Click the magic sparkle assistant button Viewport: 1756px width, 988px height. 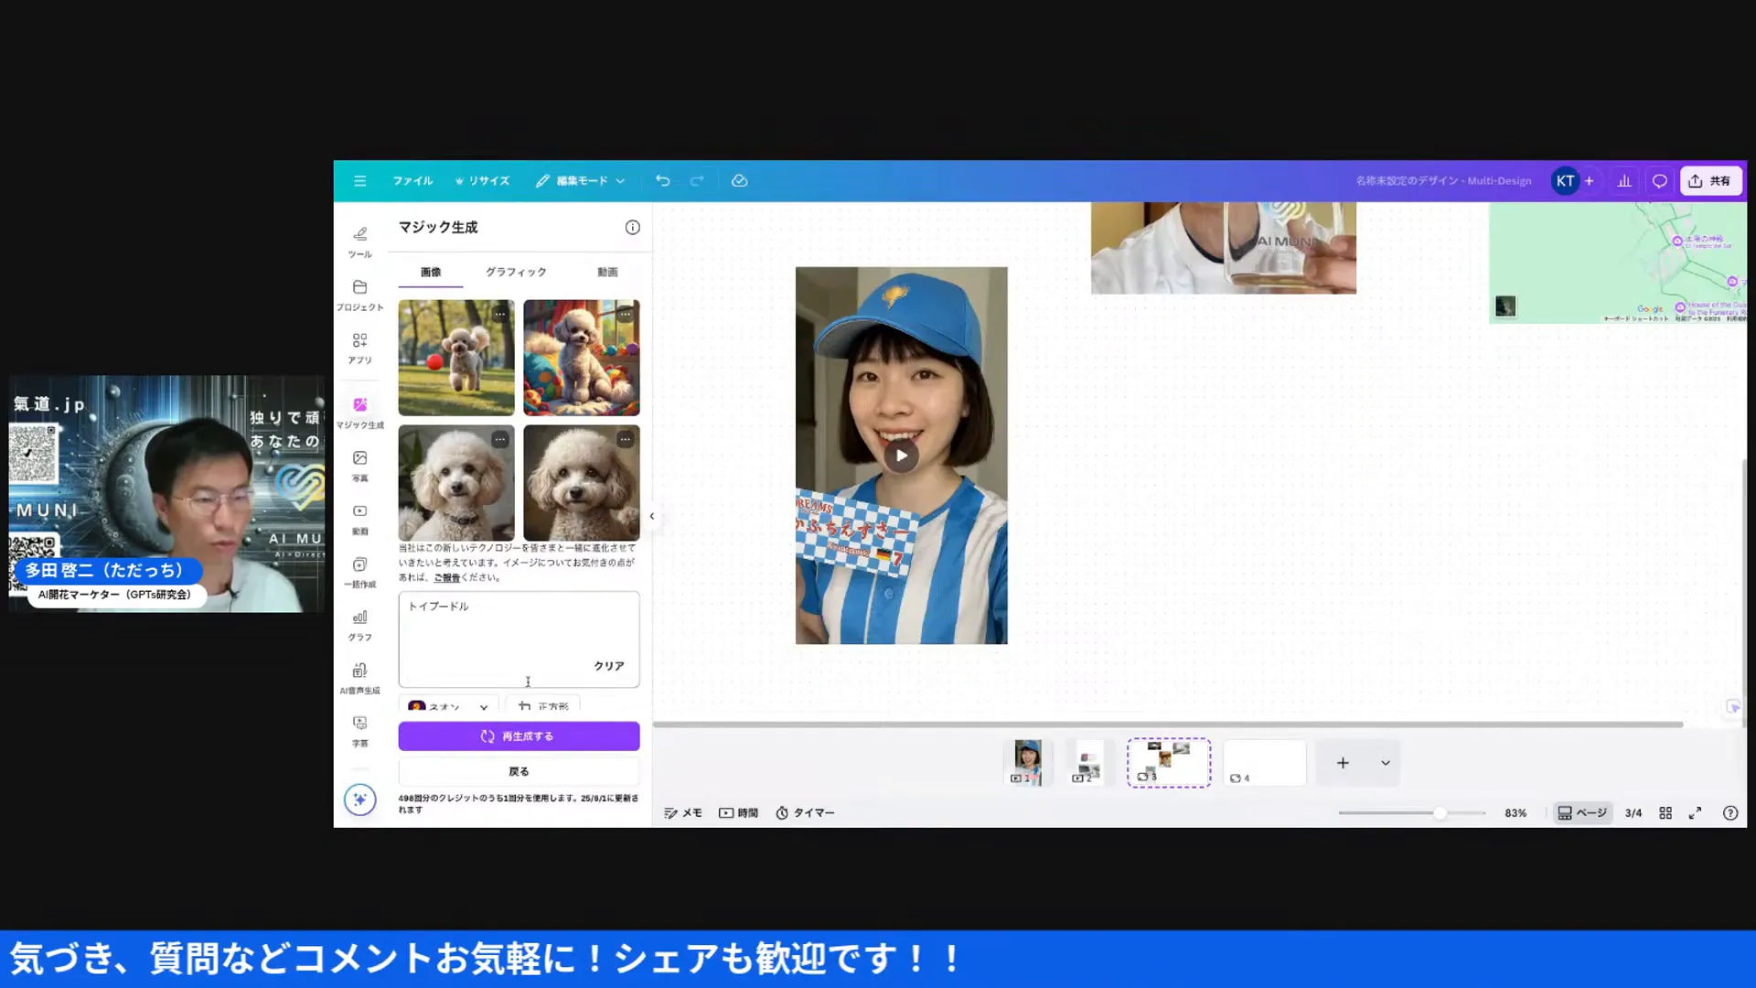click(x=360, y=800)
